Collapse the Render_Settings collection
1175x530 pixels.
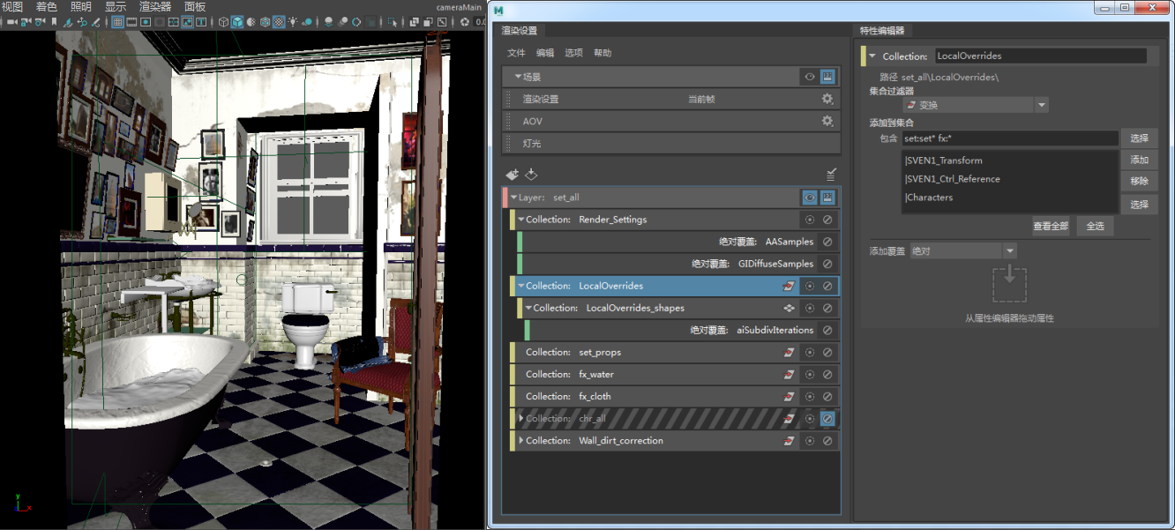[x=521, y=220]
